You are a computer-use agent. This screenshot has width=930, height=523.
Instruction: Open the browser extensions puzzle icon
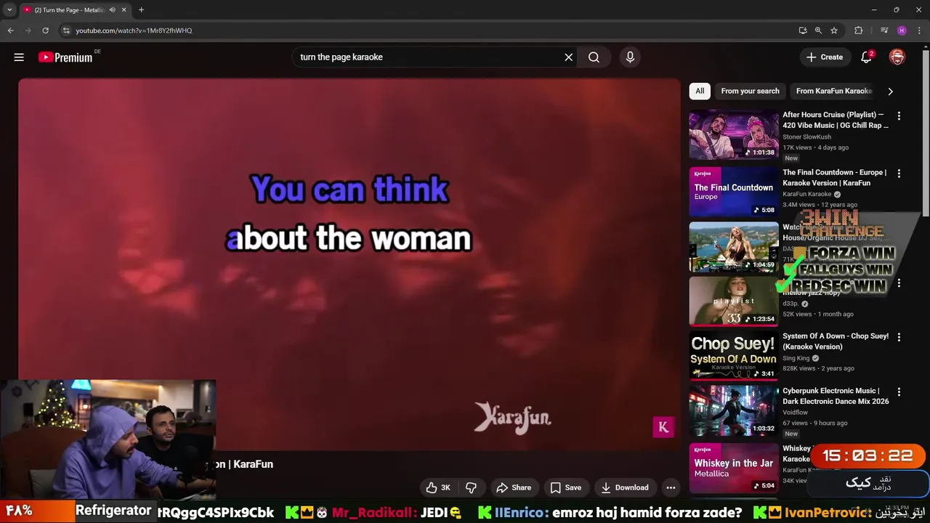(x=859, y=31)
